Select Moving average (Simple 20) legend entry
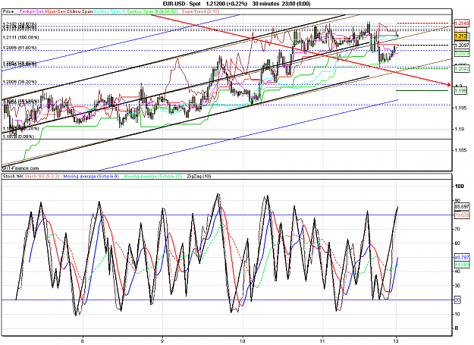The width and height of the screenshot is (474, 345). pos(153,176)
